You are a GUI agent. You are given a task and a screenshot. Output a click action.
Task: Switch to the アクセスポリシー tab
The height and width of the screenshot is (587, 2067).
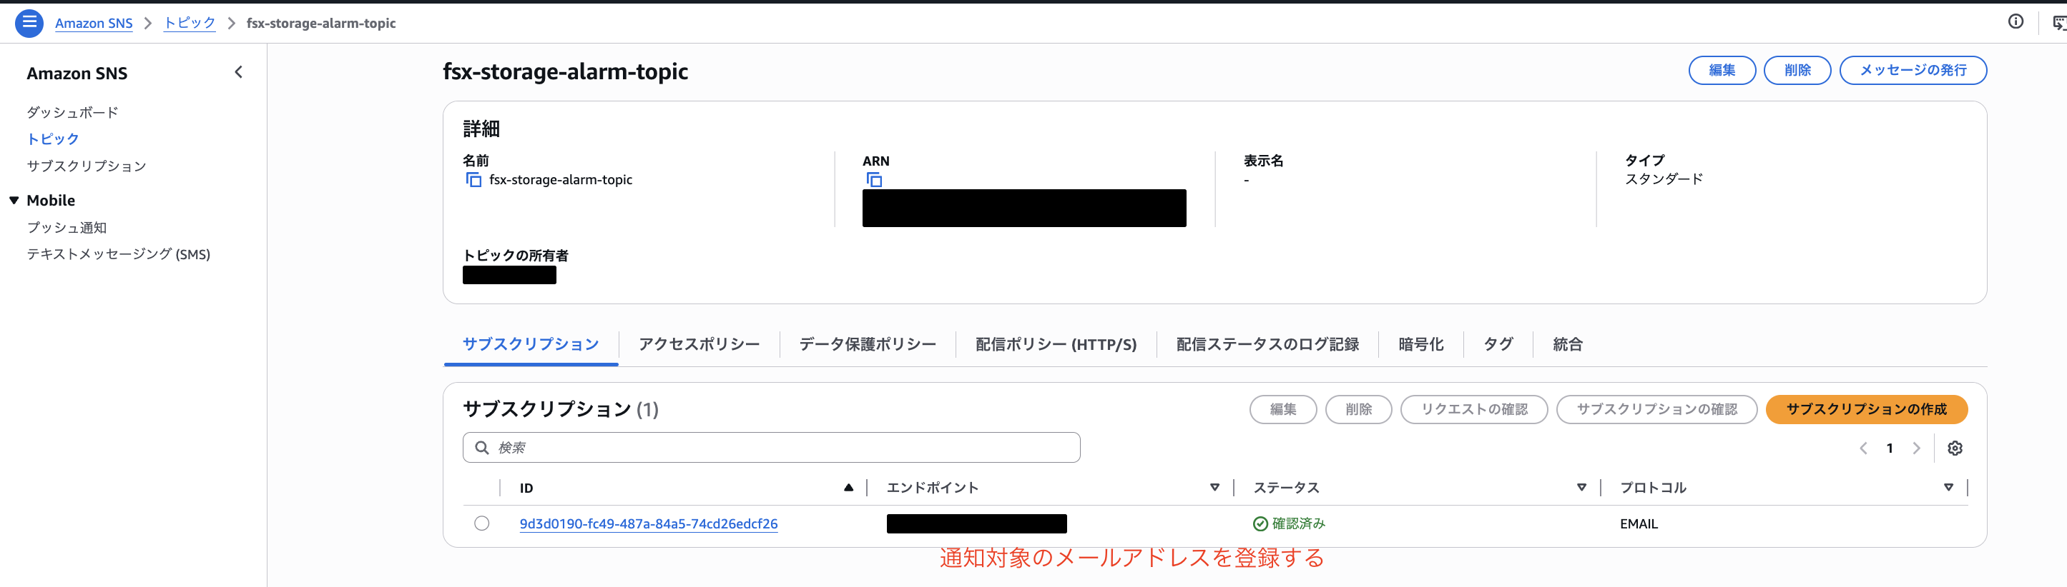tap(698, 344)
